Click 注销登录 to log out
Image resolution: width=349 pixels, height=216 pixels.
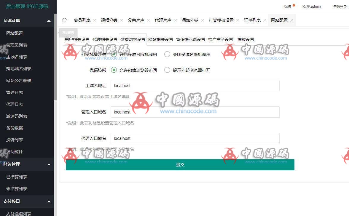click(x=340, y=6)
